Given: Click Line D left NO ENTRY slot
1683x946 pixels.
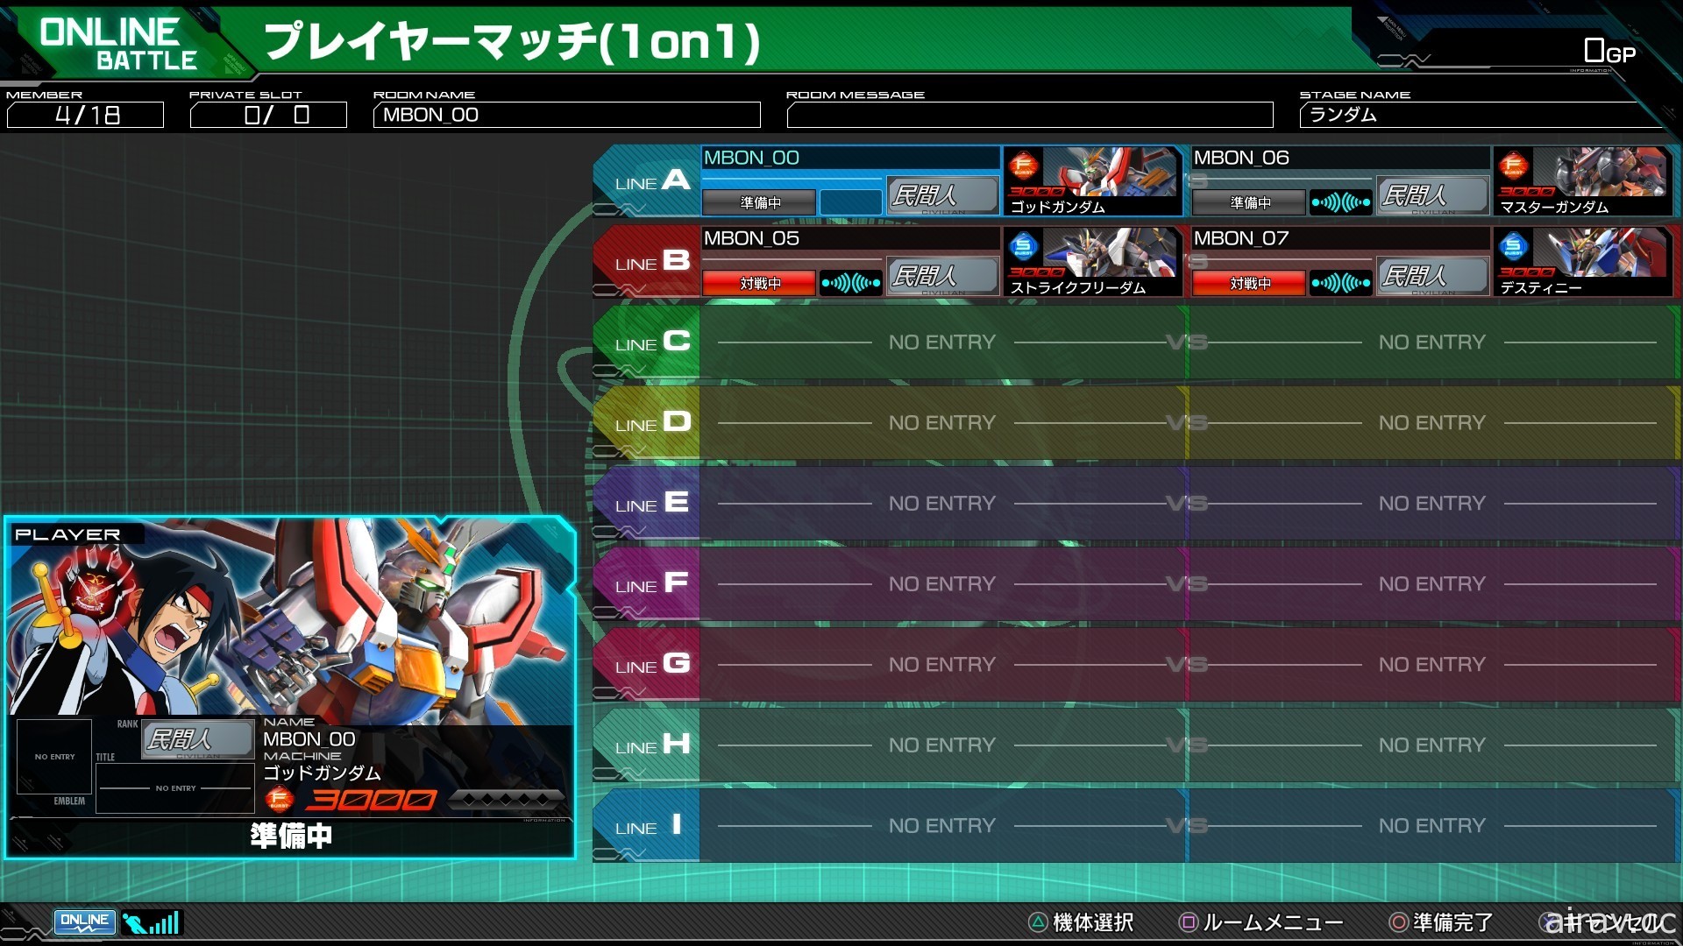Looking at the screenshot, I should coord(942,423).
